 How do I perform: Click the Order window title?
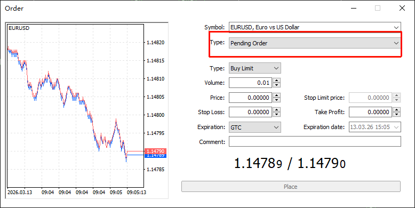point(14,8)
